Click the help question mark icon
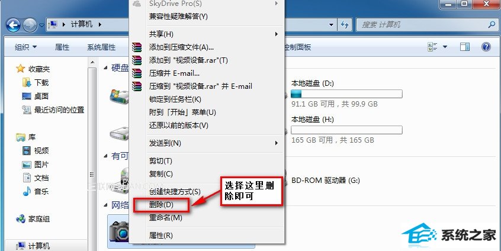This screenshot has width=501, height=251. pos(486,47)
